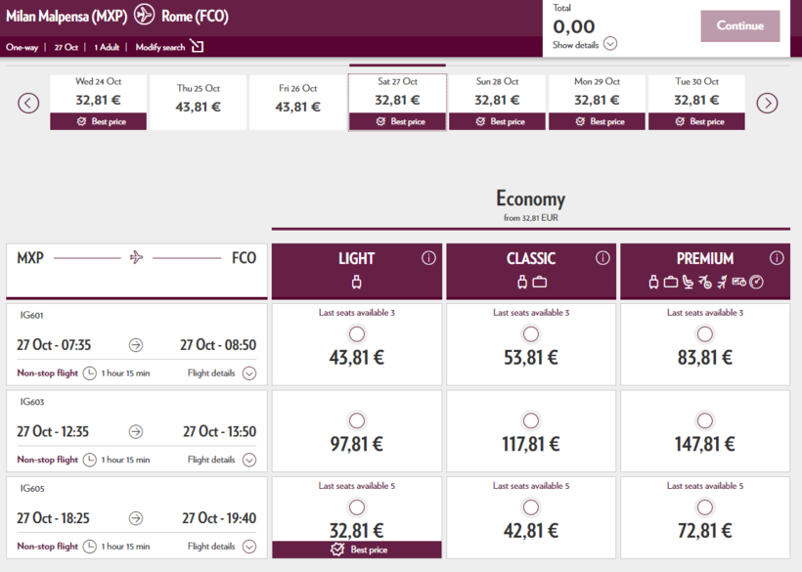Expand Flight details for IG601
Viewport: 802px width, 572px height.
coord(249,373)
